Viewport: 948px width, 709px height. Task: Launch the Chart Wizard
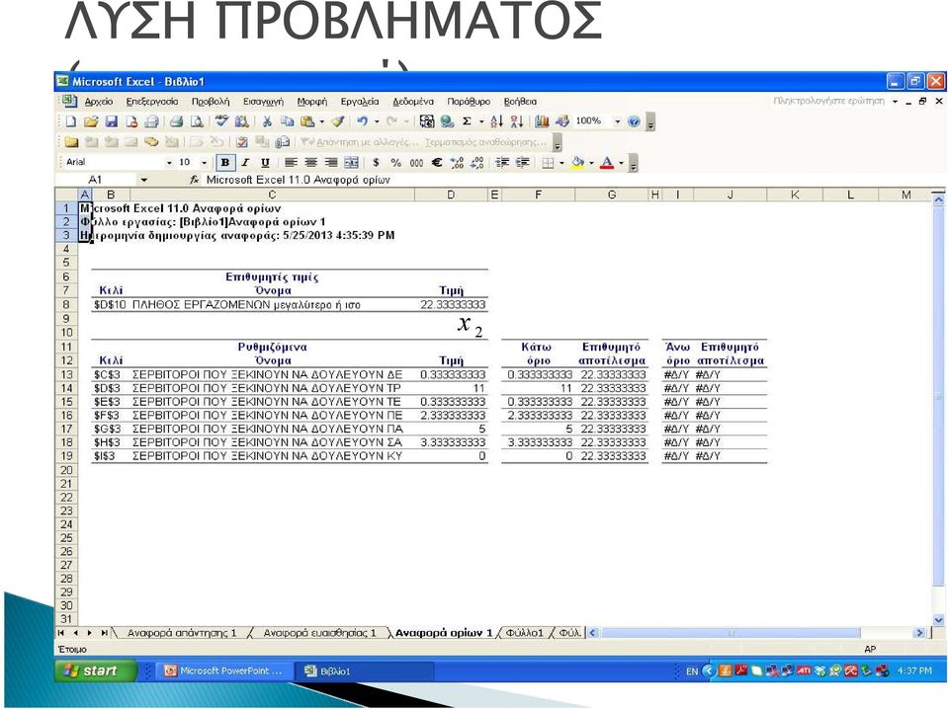click(x=542, y=121)
